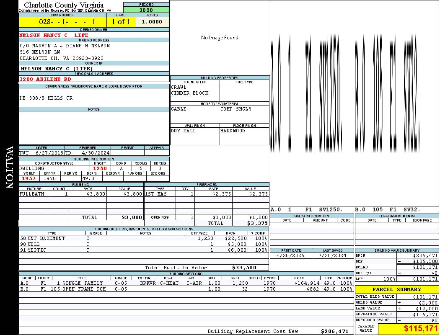Click year built value 1957
440x335 pixels.
[x=28, y=178]
